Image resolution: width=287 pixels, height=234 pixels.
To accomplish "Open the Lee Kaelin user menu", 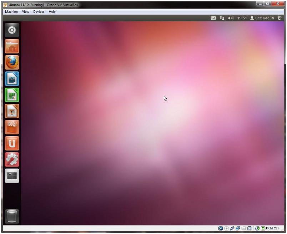I will pos(262,18).
